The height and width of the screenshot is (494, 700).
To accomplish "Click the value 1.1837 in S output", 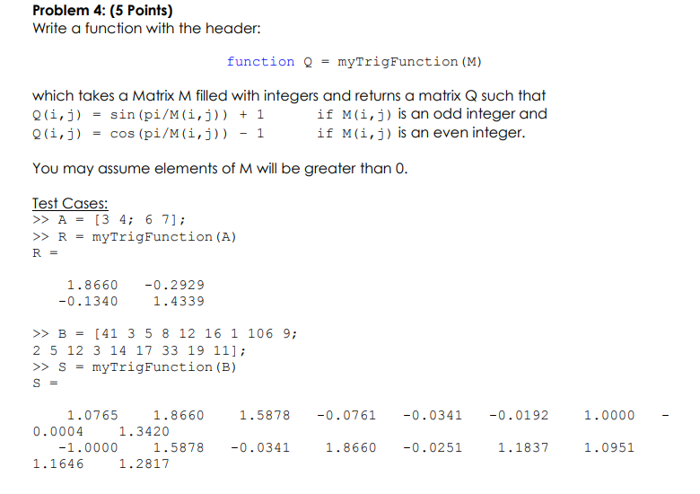I will pos(523,447).
